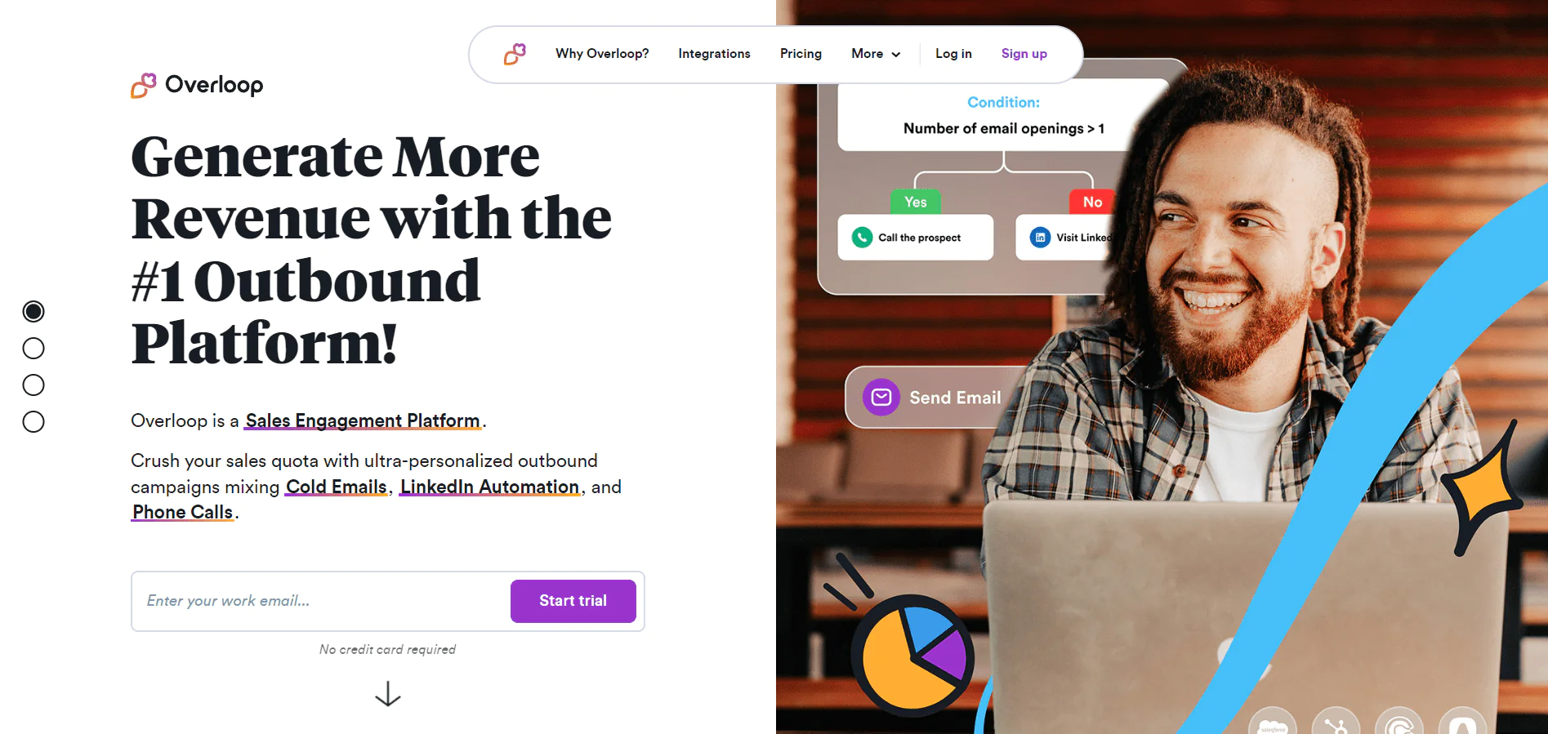
Task: Click the pie chart illustration icon
Action: [913, 653]
